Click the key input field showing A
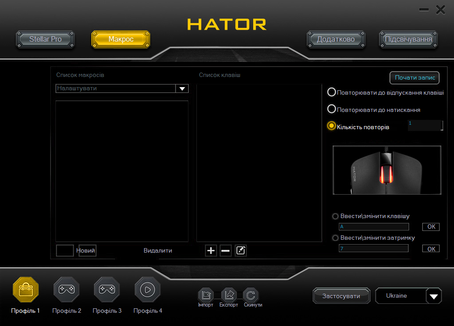 point(374,226)
